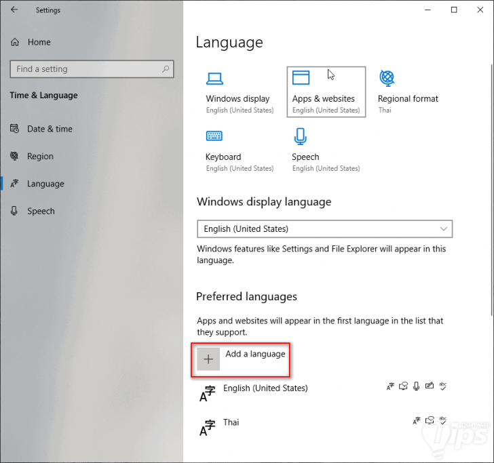The height and width of the screenshot is (463, 494).
Task: Minimize the Settings window
Action: pyautogui.click(x=427, y=10)
